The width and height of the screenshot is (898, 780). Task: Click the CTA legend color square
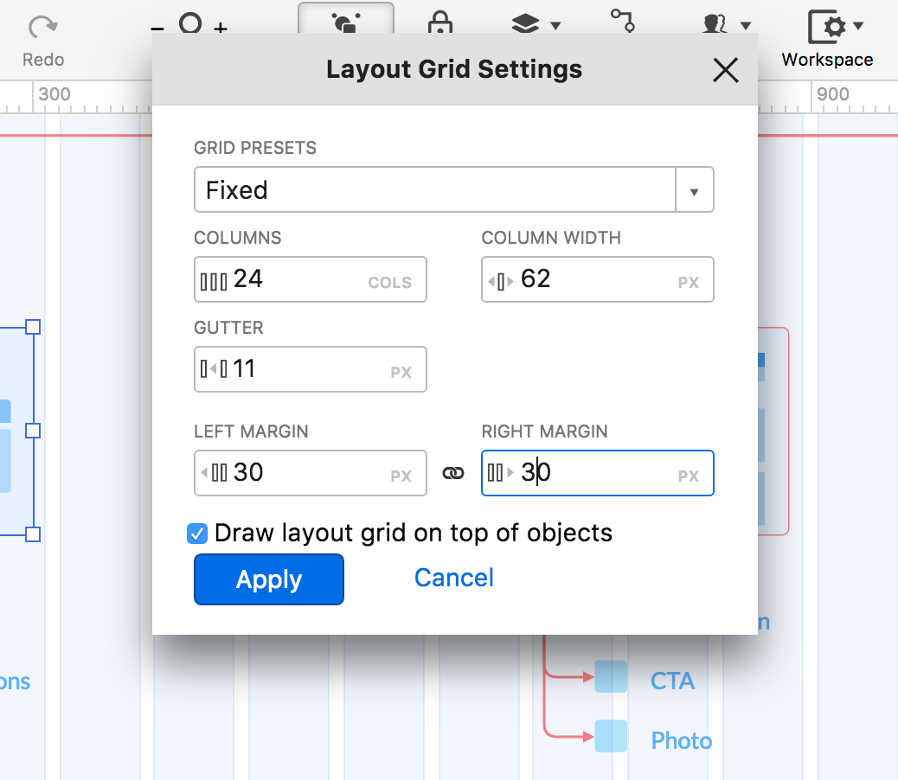coord(611,676)
